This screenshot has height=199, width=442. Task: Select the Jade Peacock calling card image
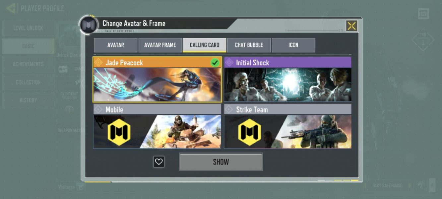point(157,85)
